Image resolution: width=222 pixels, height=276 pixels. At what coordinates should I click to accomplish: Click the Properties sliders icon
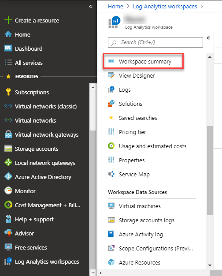pyautogui.click(x=111, y=160)
